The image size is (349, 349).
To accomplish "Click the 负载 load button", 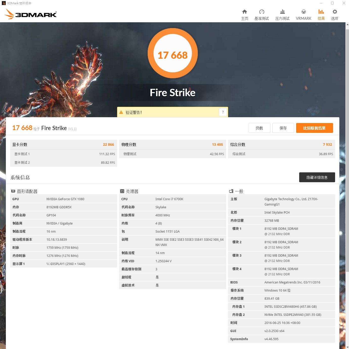I will tap(259, 128).
